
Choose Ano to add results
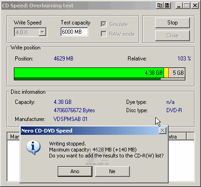[x=75, y=171]
